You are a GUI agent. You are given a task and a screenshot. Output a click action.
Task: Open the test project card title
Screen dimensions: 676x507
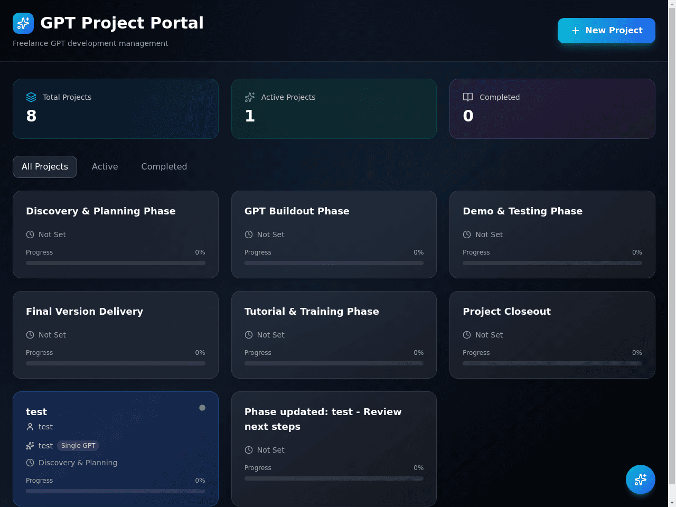[x=36, y=412]
